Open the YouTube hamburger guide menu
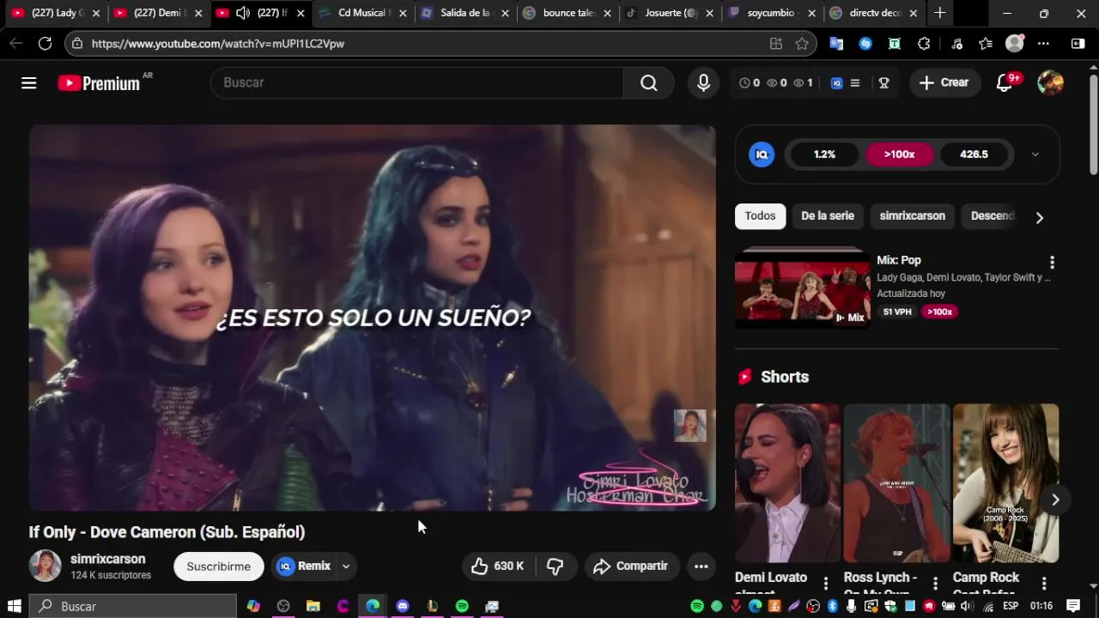The height and width of the screenshot is (618, 1099). [x=29, y=82]
